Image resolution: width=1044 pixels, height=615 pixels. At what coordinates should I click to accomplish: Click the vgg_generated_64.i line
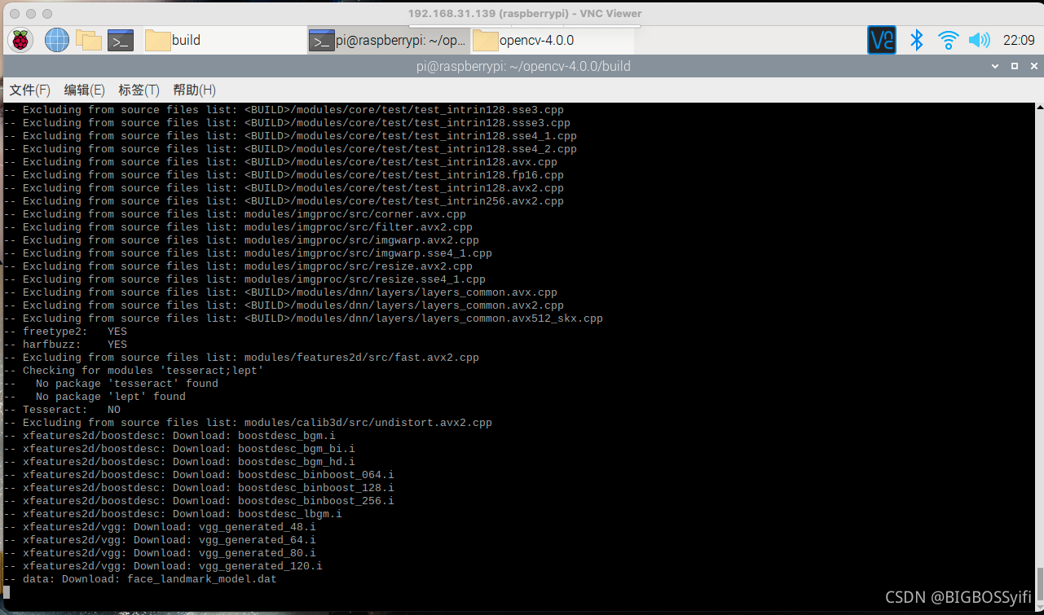[160, 540]
